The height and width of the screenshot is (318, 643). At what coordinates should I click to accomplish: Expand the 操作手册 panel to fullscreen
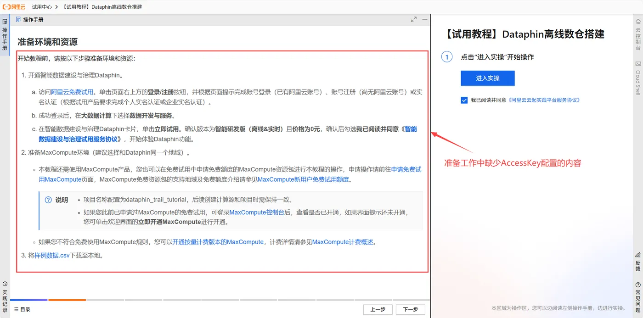pos(414,20)
